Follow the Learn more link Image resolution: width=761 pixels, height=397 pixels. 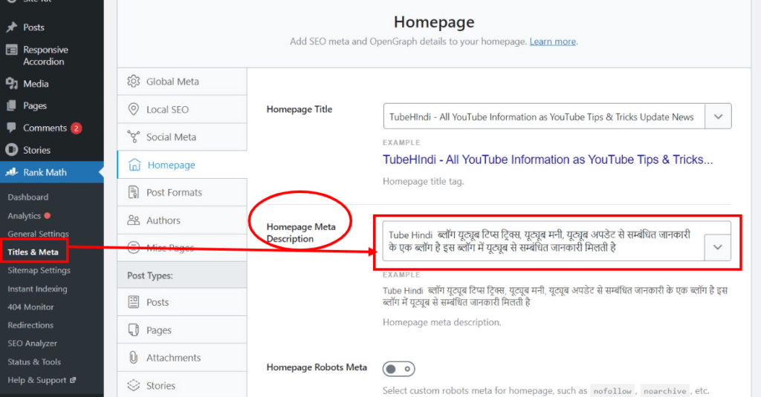(552, 42)
